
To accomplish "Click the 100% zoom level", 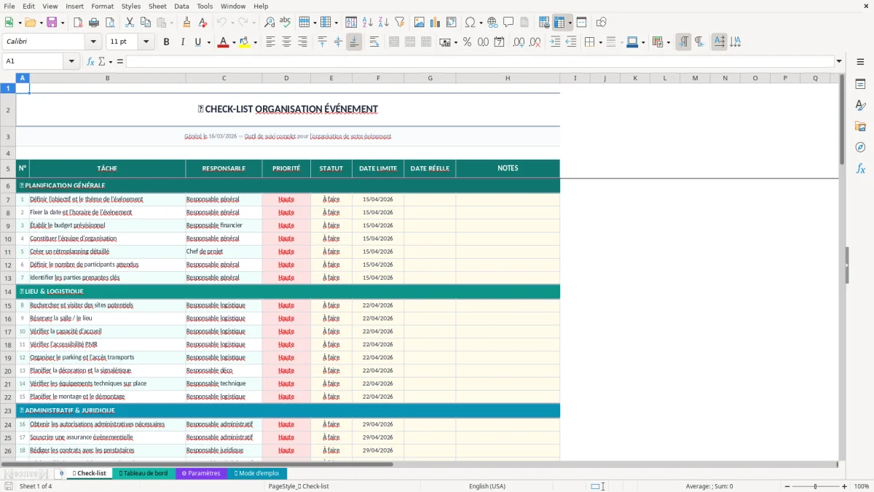I will [x=861, y=486].
